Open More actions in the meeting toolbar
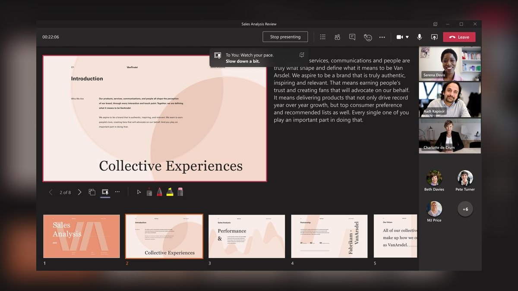This screenshot has width=518, height=291. pyautogui.click(x=382, y=37)
